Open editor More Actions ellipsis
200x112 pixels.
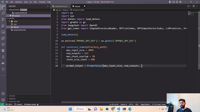pos(197,6)
